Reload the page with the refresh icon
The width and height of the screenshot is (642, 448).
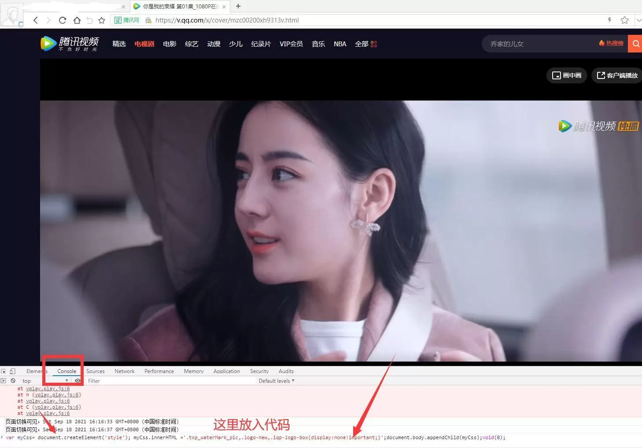[x=63, y=20]
